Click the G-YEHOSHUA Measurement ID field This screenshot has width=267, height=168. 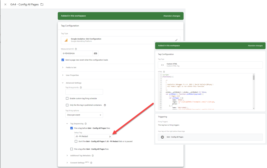(77, 53)
